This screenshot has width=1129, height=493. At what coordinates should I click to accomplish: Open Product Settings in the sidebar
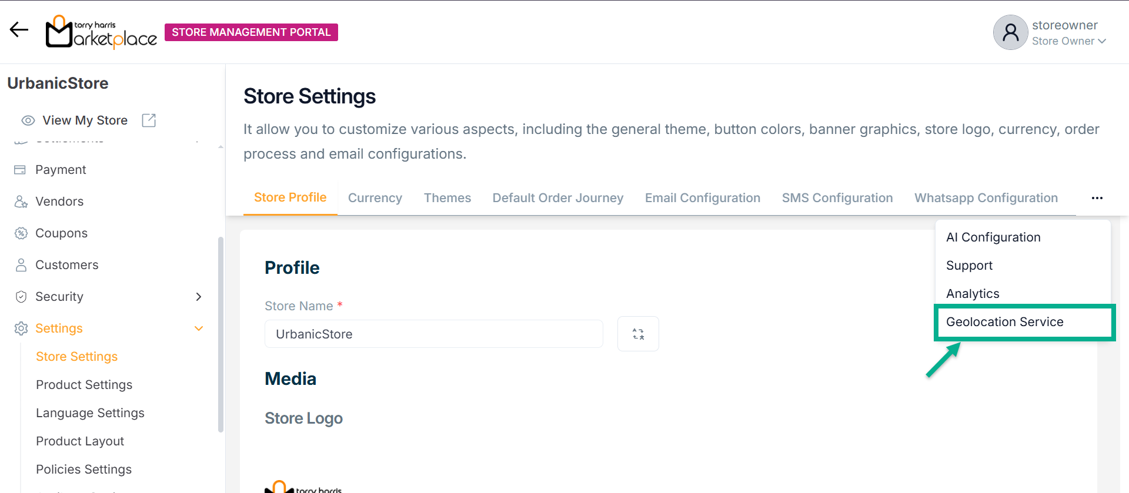(x=84, y=385)
